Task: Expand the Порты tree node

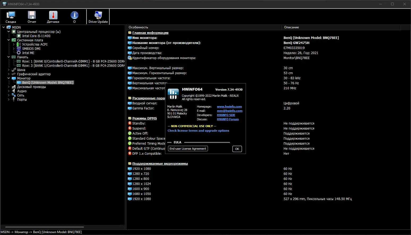Action: pyautogui.click(x=8, y=100)
